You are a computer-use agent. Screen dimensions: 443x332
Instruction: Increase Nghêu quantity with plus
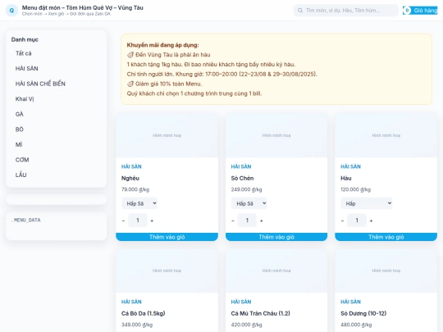[152, 221]
